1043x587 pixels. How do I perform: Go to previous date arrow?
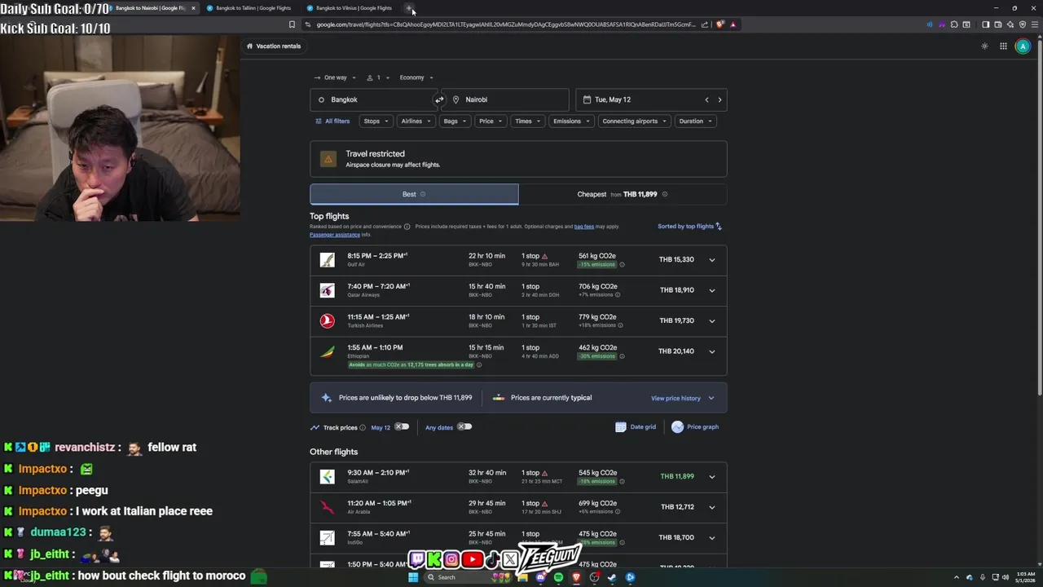point(706,99)
